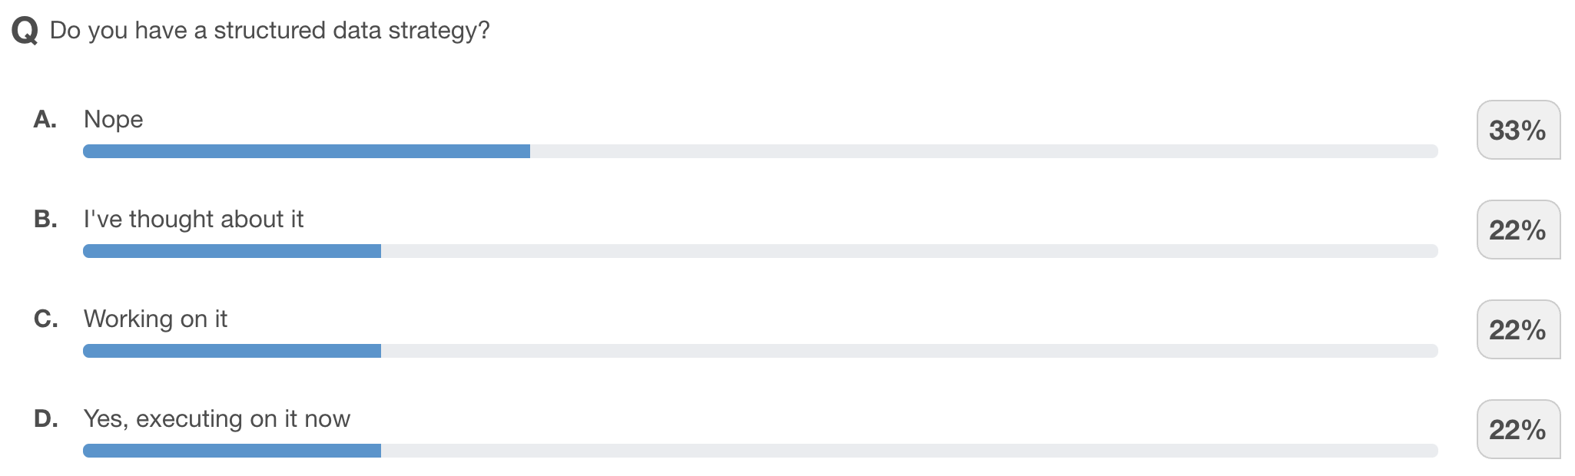Click the 22% badge for Working on it

pos(1517,330)
